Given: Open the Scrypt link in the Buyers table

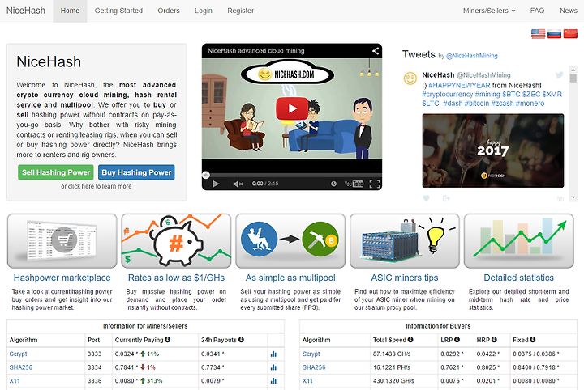Looking at the screenshot, I should [311, 354].
